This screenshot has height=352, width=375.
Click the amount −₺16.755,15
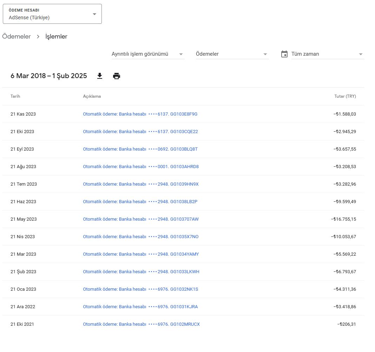[x=343, y=219]
